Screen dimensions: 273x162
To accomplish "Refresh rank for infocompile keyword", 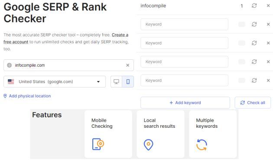I will tap(254, 6).
